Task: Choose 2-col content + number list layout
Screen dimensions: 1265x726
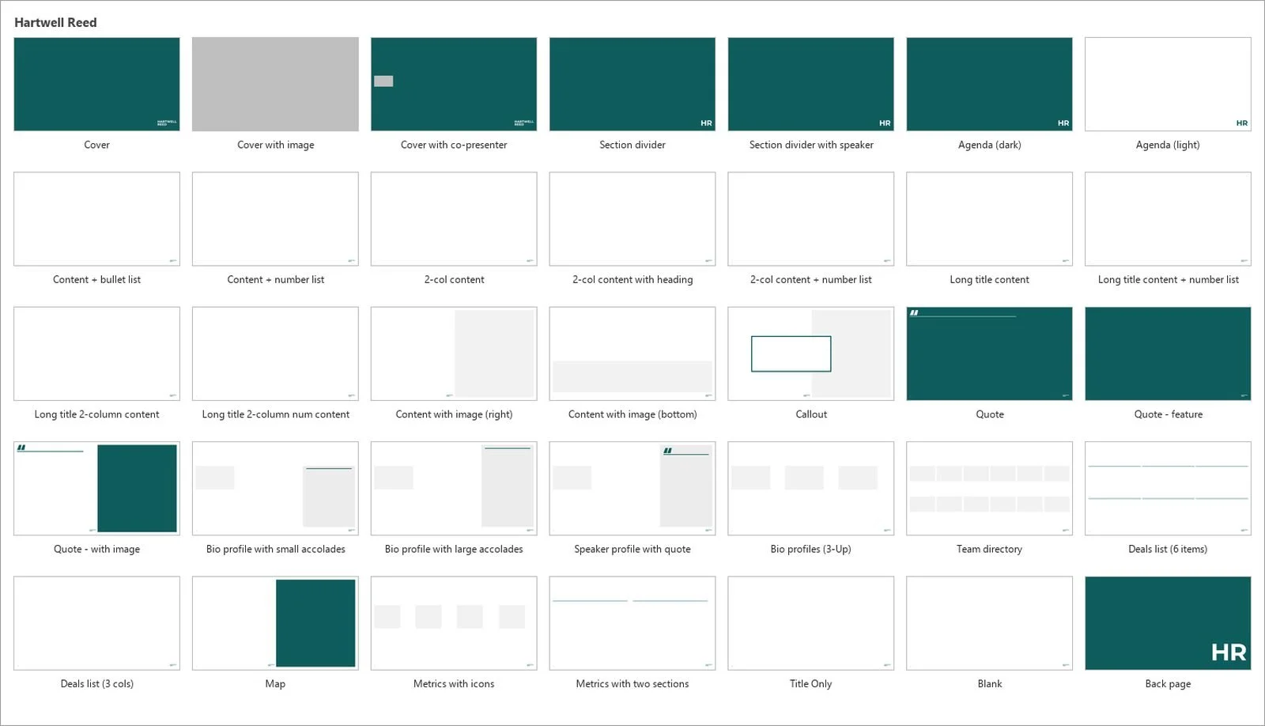Action: [811, 219]
